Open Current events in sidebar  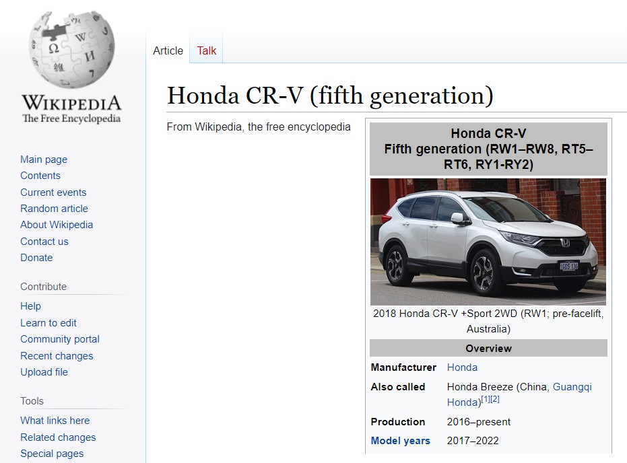[x=53, y=192]
